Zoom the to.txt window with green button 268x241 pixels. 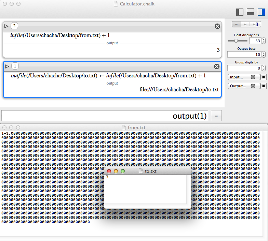tap(123, 171)
